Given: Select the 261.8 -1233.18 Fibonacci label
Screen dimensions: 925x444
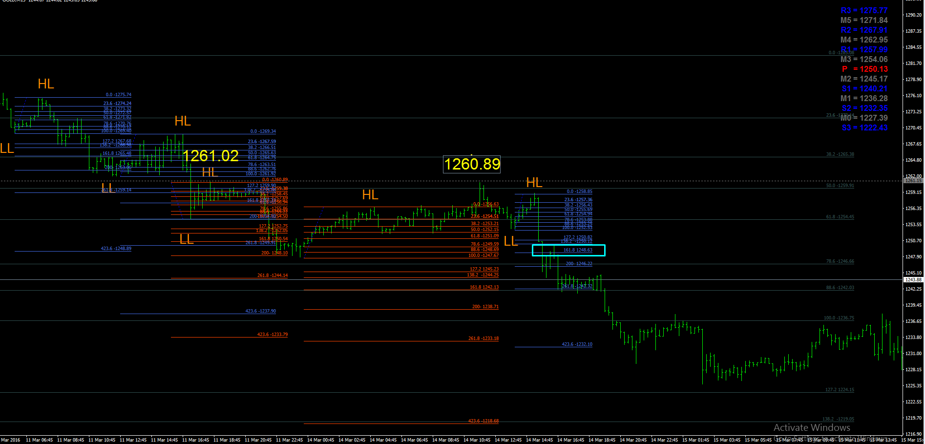Looking at the screenshot, I should pyautogui.click(x=484, y=338).
